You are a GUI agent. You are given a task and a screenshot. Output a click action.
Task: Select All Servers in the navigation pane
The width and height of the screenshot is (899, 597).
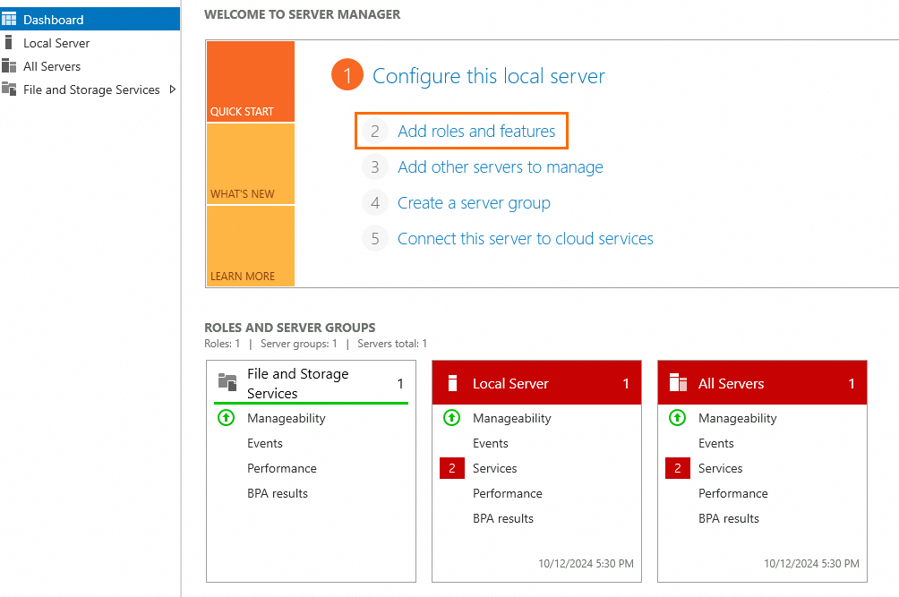(x=52, y=66)
